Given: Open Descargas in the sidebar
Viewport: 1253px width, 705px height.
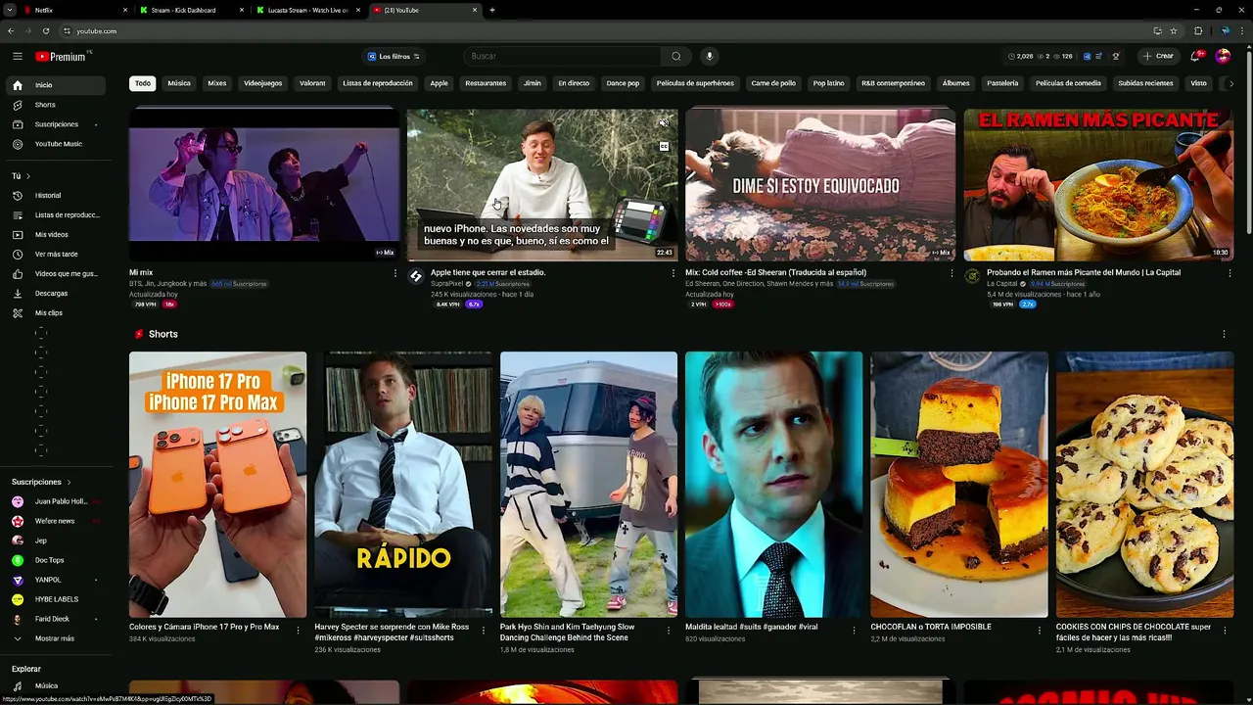Looking at the screenshot, I should tap(54, 293).
